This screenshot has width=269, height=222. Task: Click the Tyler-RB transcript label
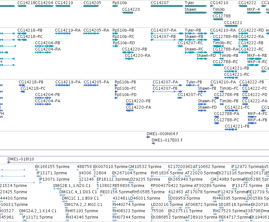(x=193, y=30)
